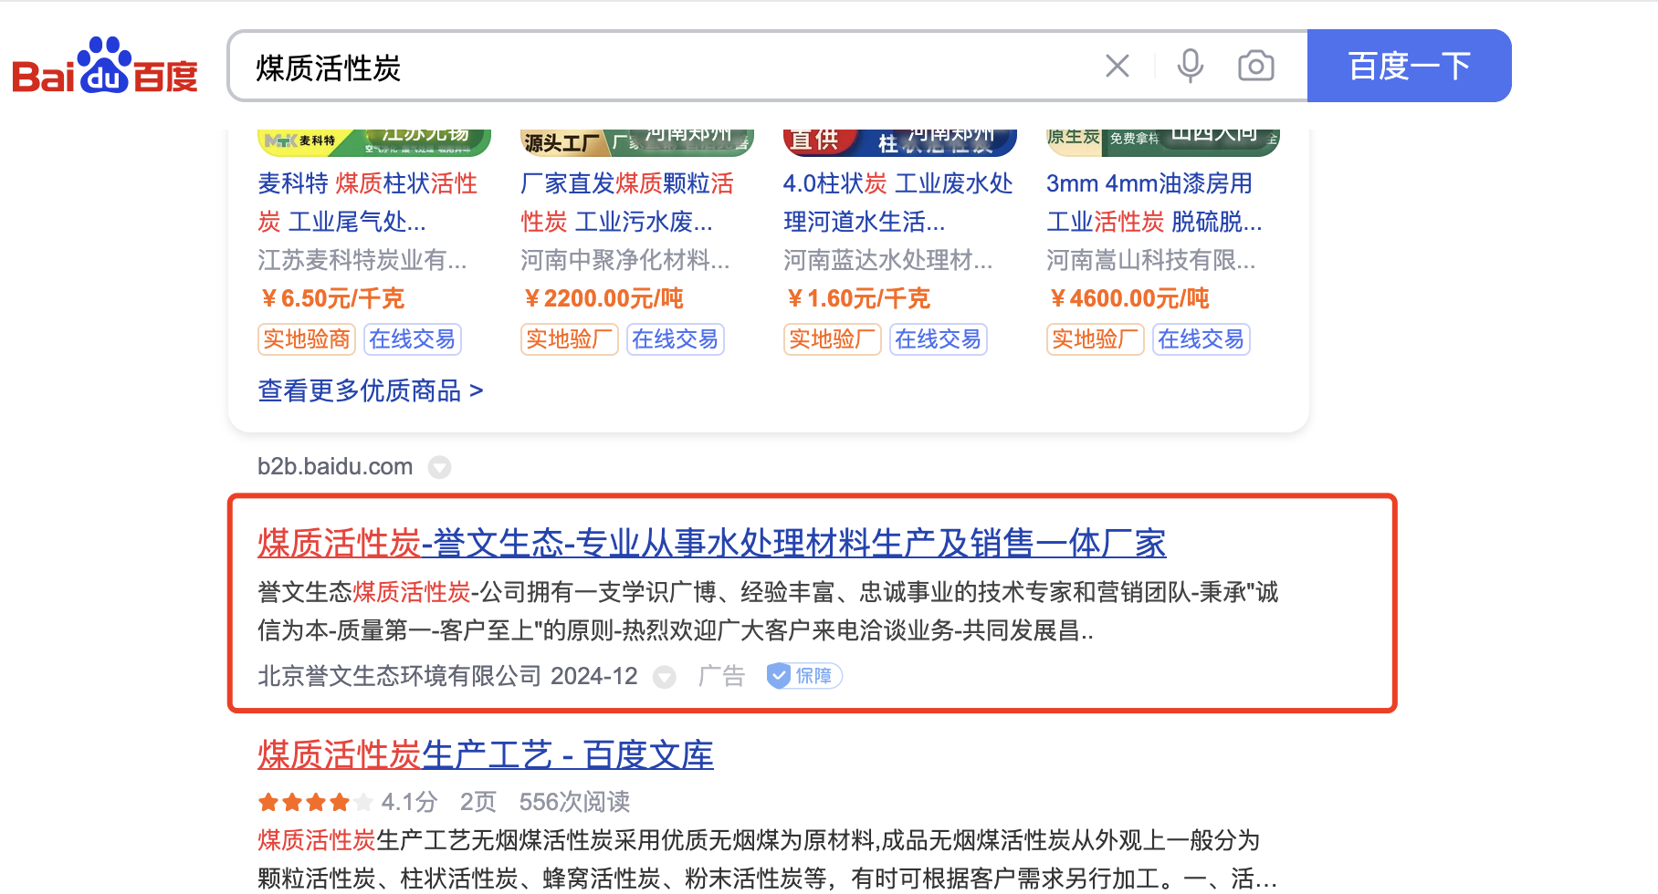Viewport: 1658px width, 894px height.
Task: Open 查看更多优质商品 link
Action: coord(371,391)
